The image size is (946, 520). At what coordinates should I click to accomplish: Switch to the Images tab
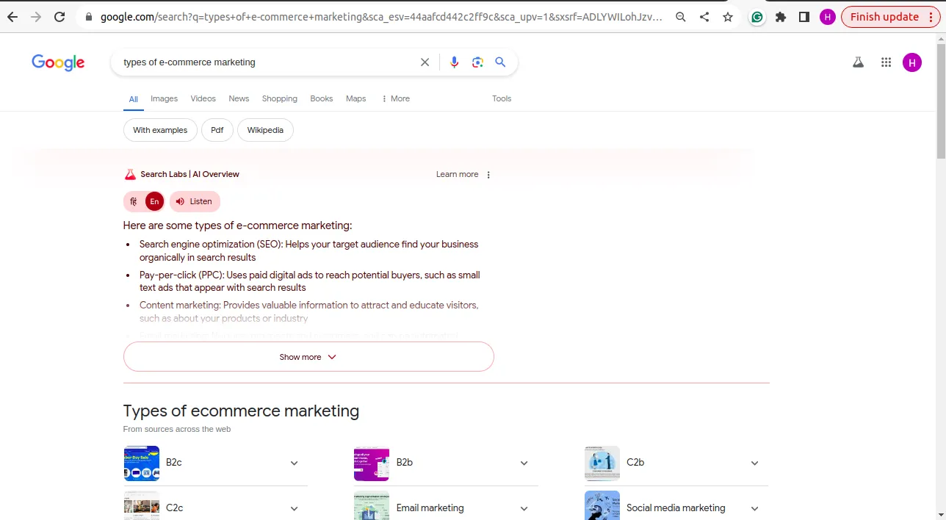pos(164,98)
